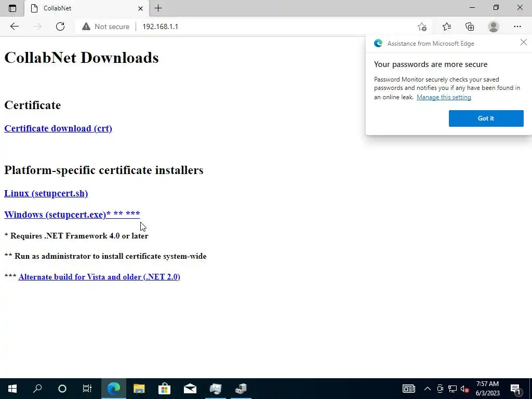The width and height of the screenshot is (532, 399).
Task: Open the performance monitor taskbar app
Action: [216, 389]
